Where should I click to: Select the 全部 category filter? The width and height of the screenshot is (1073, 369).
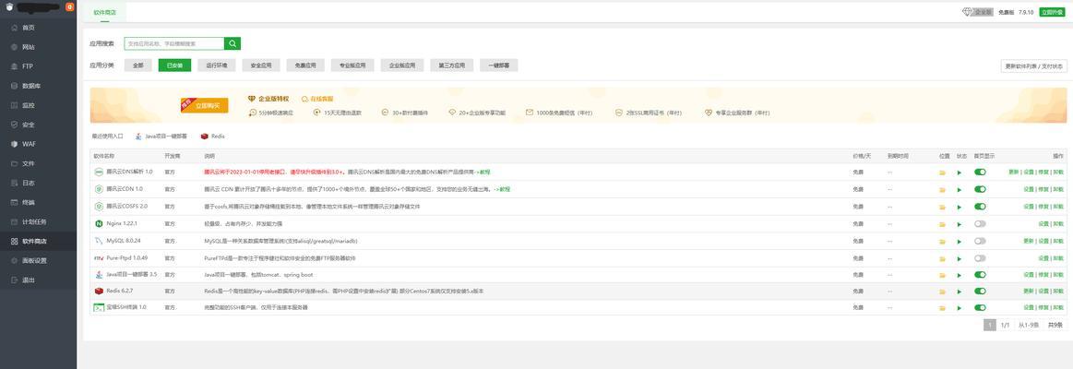(137, 65)
